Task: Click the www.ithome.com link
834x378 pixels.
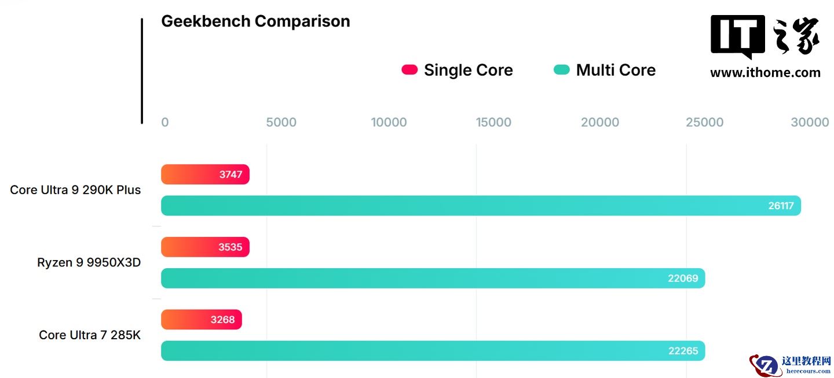Action: (765, 73)
